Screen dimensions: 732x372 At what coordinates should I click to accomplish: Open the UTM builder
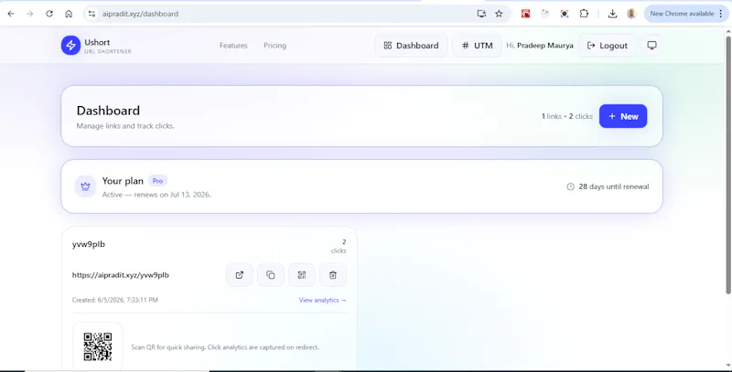(x=477, y=45)
